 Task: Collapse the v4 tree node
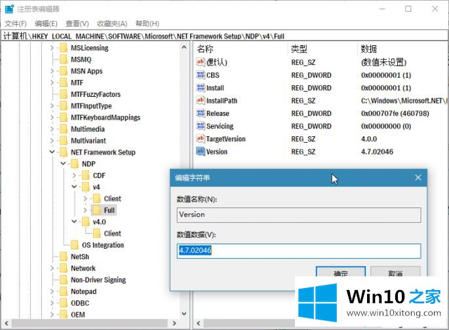click(x=74, y=187)
